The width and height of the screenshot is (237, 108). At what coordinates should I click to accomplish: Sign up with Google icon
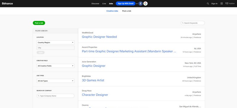(x=145, y=4)
